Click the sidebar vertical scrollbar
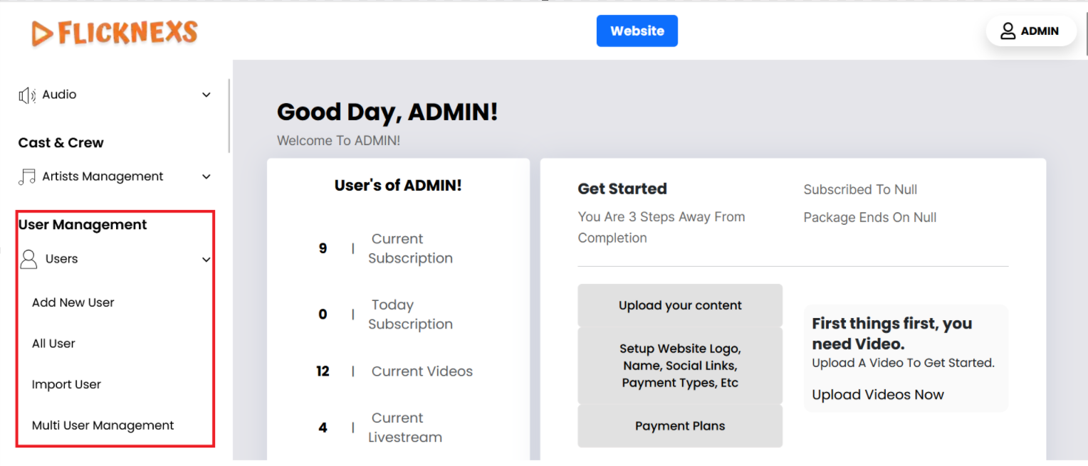The height and width of the screenshot is (466, 1088). (x=229, y=115)
